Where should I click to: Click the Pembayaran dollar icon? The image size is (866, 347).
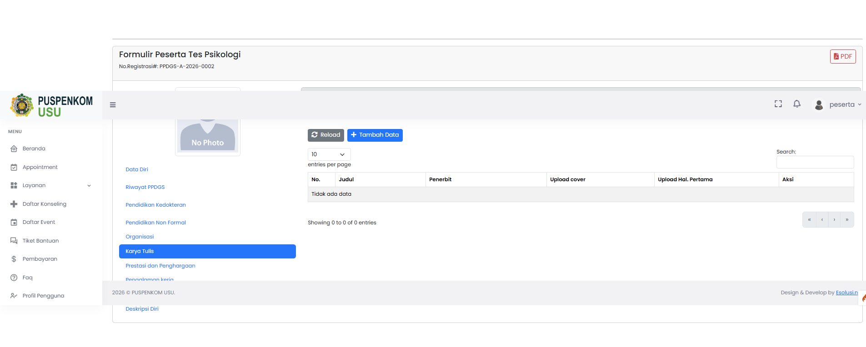coord(14,259)
